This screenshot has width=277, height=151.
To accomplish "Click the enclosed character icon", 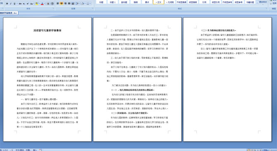I will pyautogui.click(x=53, y=4).
